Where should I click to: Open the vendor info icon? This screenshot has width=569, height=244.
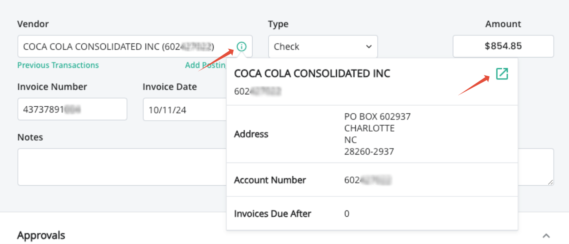click(242, 47)
